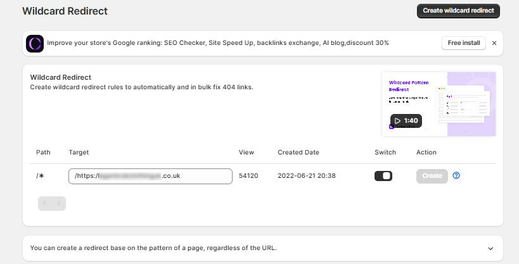The image size is (519, 264).
Task: Dismiss the SEO promotion banner
Action: (x=494, y=43)
